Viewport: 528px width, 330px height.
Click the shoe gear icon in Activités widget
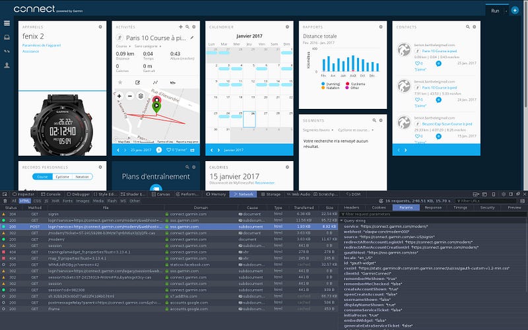click(x=173, y=82)
